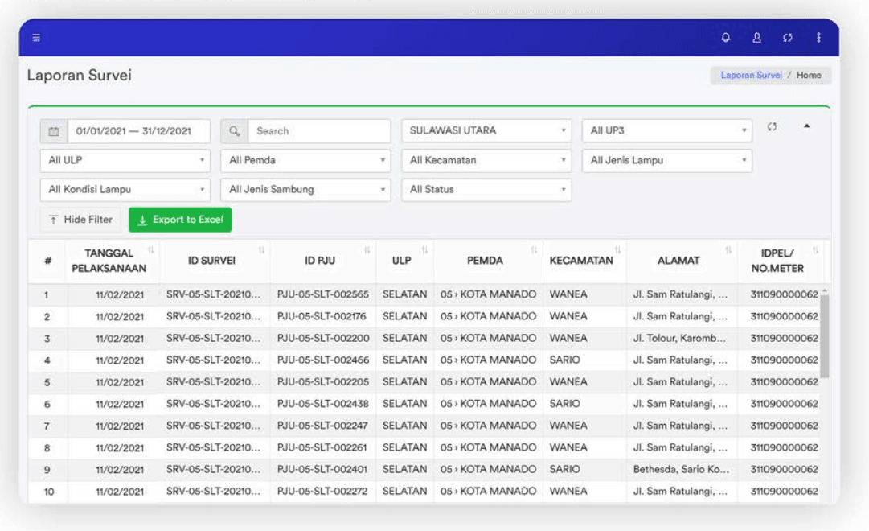Screen dimensions: 869x531
Task: Select cell PJU-05-SLT-002565
Action: point(322,294)
